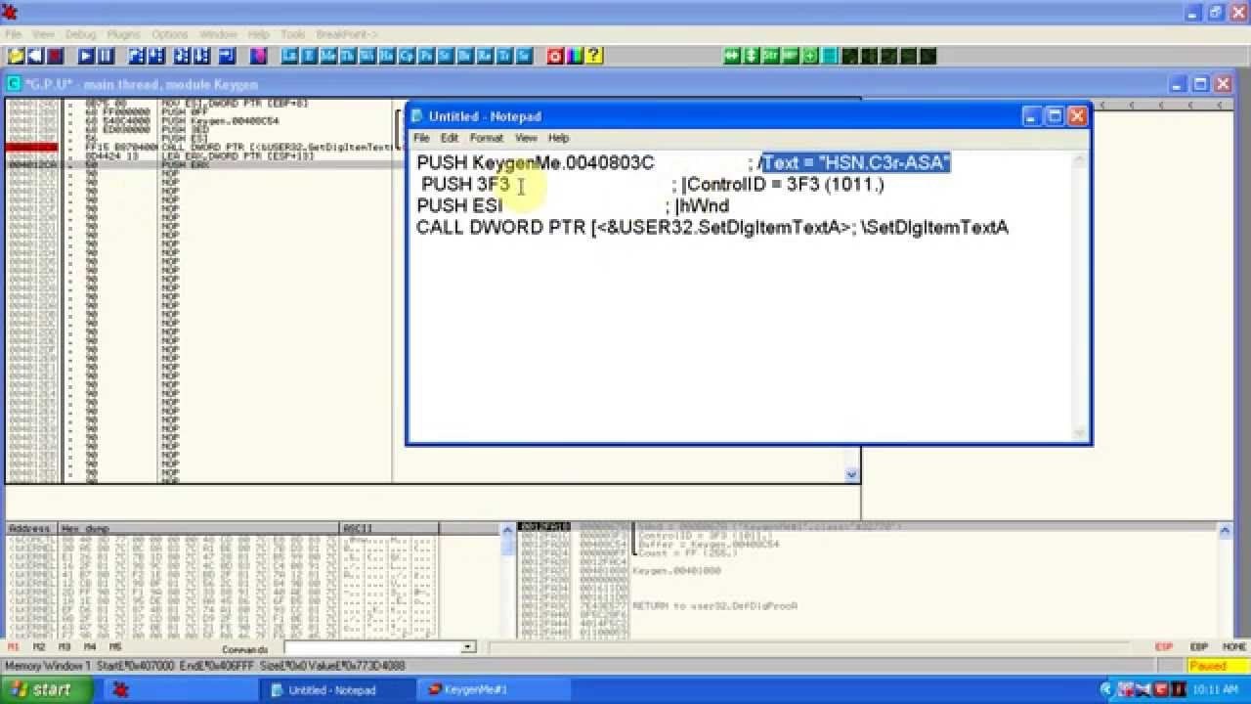Switch to Untitled - Notepad taskbar button
1251x704 pixels.
coord(338,689)
